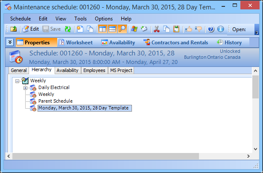The width and height of the screenshot is (263, 173).
Task: Open the Tools menu
Action: [x=81, y=19]
